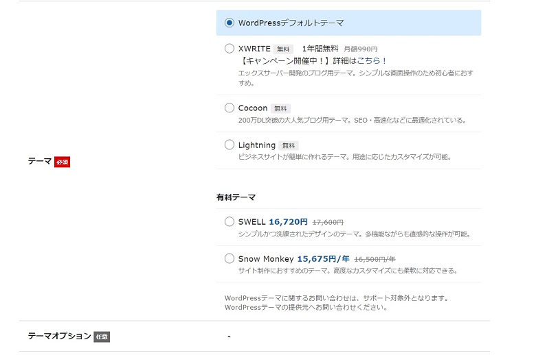Click the Snow Monkey price 15,675円/年
This screenshot has height=355, width=536.
(323, 259)
